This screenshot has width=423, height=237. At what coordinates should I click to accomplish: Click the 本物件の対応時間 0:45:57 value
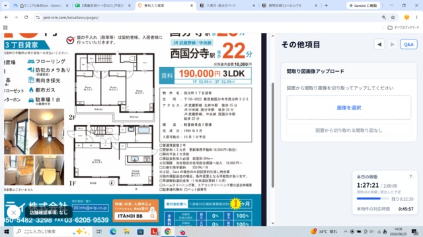tap(406, 209)
